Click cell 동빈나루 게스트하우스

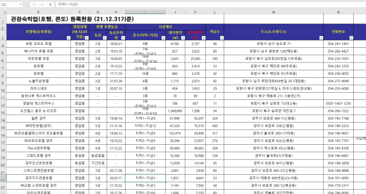click(38, 96)
